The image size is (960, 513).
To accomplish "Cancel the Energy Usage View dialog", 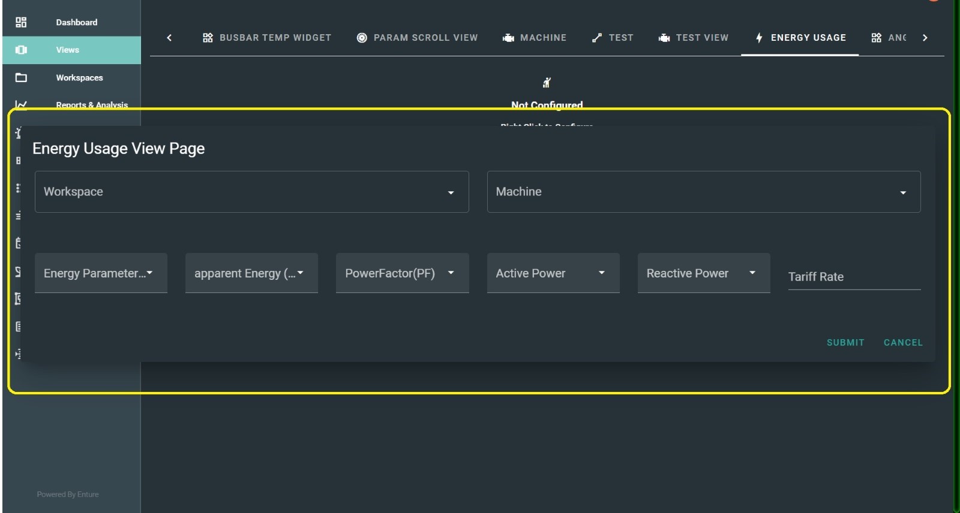I will tap(903, 343).
